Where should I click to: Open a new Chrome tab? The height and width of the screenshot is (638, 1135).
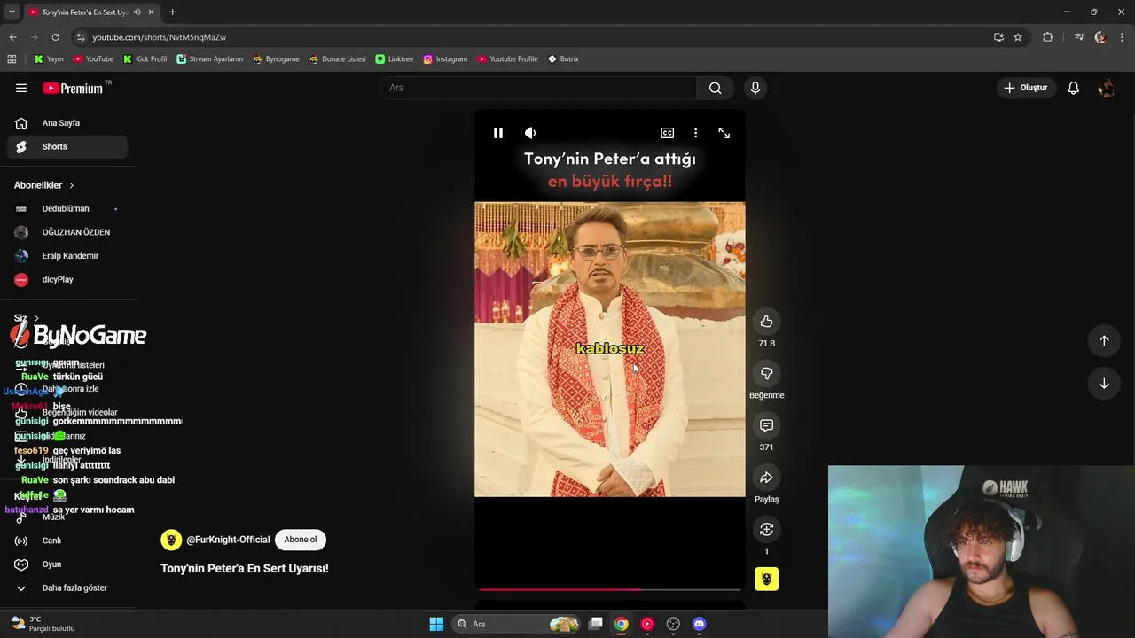(x=172, y=12)
